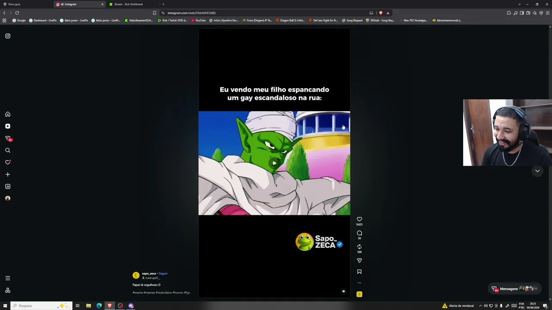Open browser main menu hamburger icon

click(548, 13)
